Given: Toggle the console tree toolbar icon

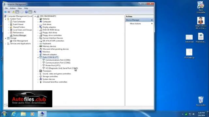Looking at the screenshot, I should (17, 12).
